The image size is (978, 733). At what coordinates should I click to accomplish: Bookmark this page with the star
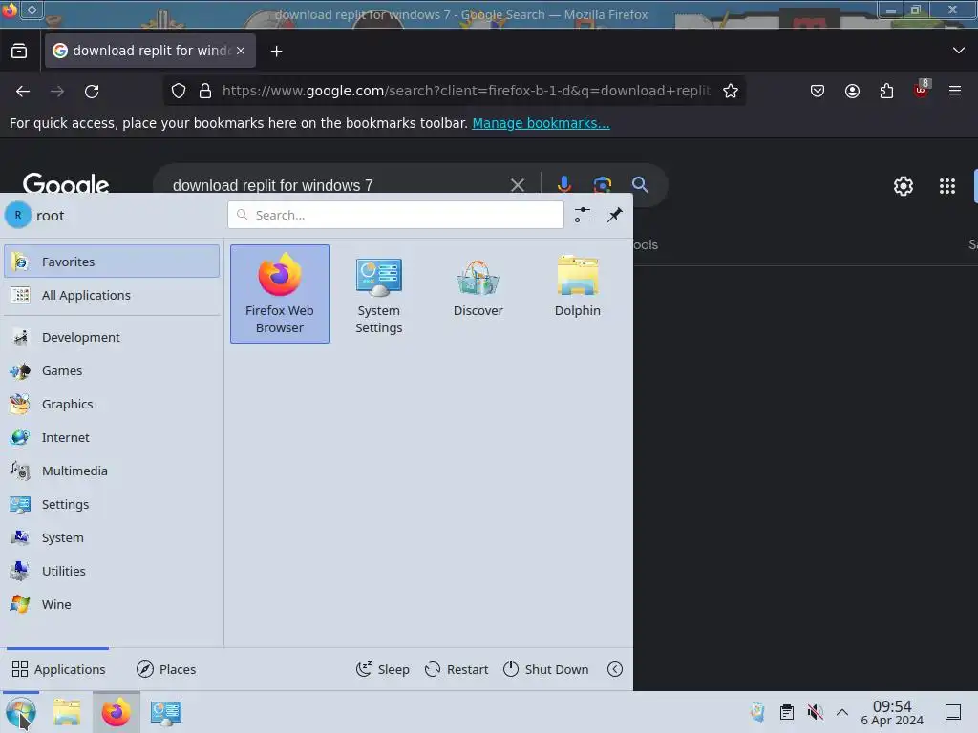[731, 91]
